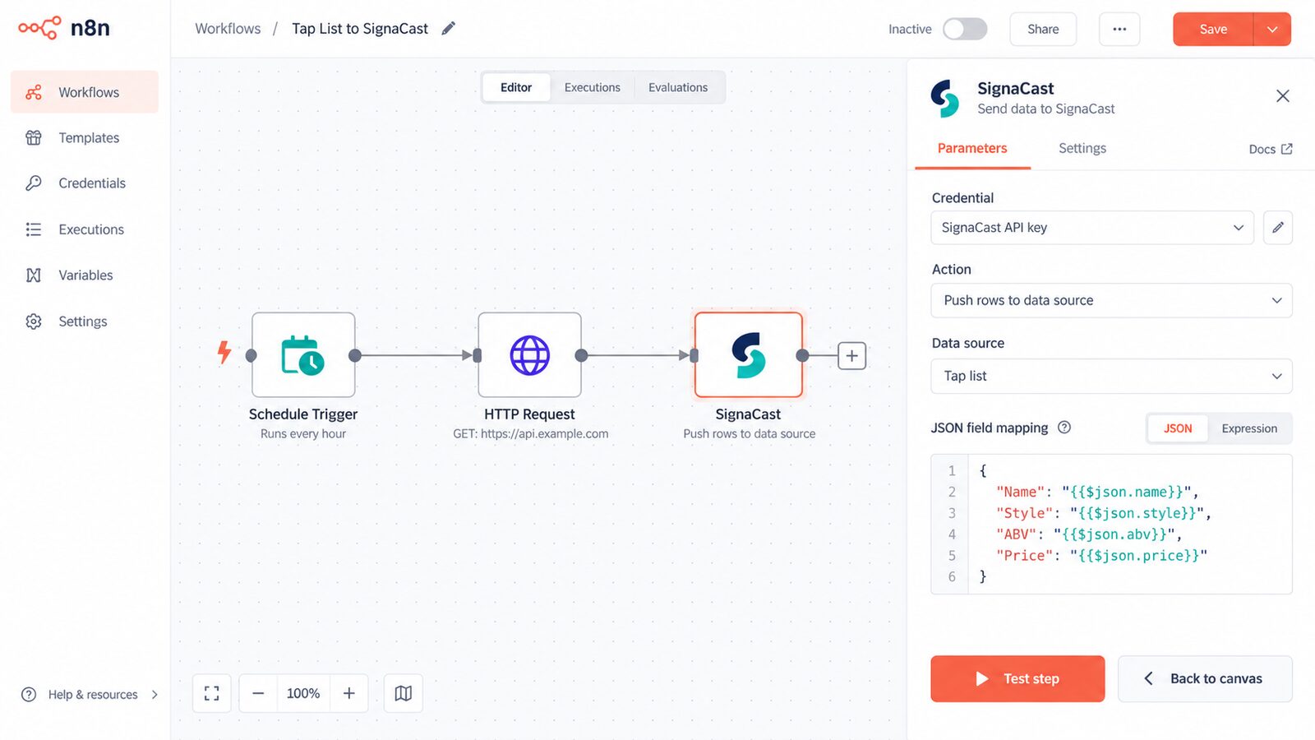Open the Save dropdown arrow
Image resolution: width=1315 pixels, height=740 pixels.
pyautogui.click(x=1272, y=29)
